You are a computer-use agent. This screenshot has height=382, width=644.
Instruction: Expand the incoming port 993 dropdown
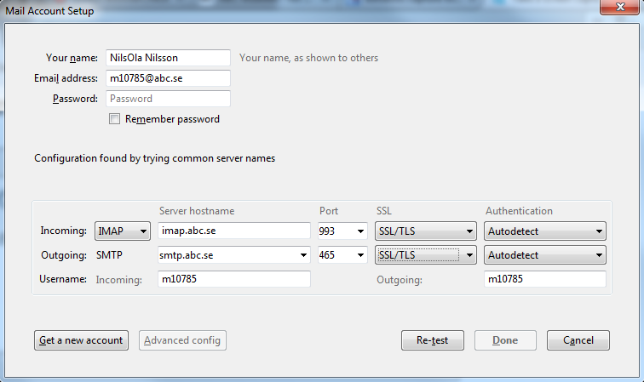point(342,231)
